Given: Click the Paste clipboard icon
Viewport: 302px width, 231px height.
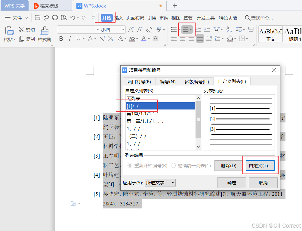Looking at the screenshot, I should click(9, 31).
